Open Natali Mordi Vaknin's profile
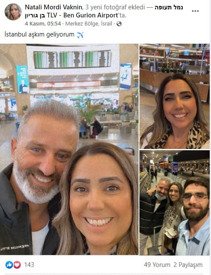 click(x=53, y=7)
